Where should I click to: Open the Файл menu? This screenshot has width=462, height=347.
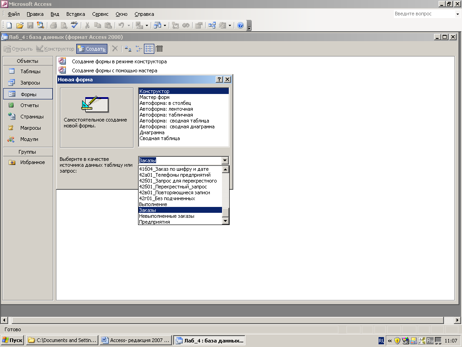14,14
